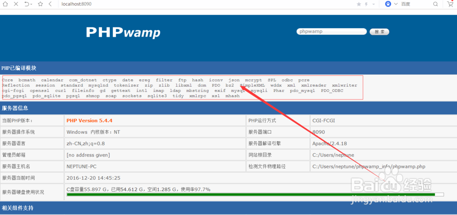Click the magnifier search icon
The image size is (457, 215).
click(x=436, y=4)
